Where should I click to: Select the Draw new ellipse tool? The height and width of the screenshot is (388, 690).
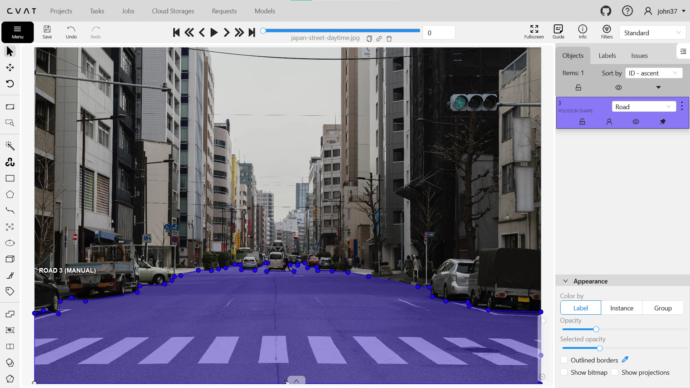pyautogui.click(x=10, y=243)
